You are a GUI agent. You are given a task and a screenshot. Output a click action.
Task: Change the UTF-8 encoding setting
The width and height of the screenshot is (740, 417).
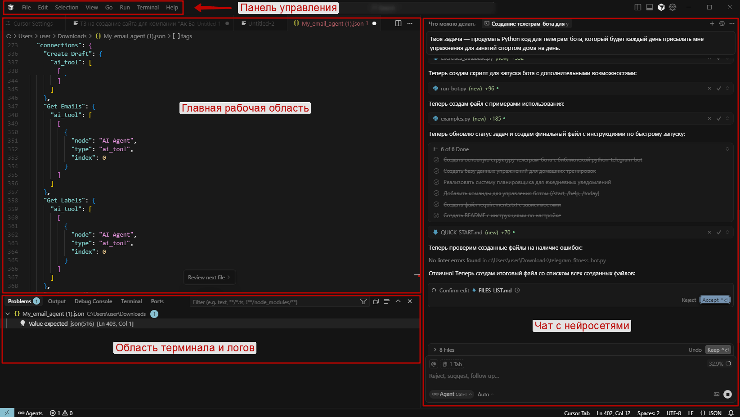tap(674, 413)
